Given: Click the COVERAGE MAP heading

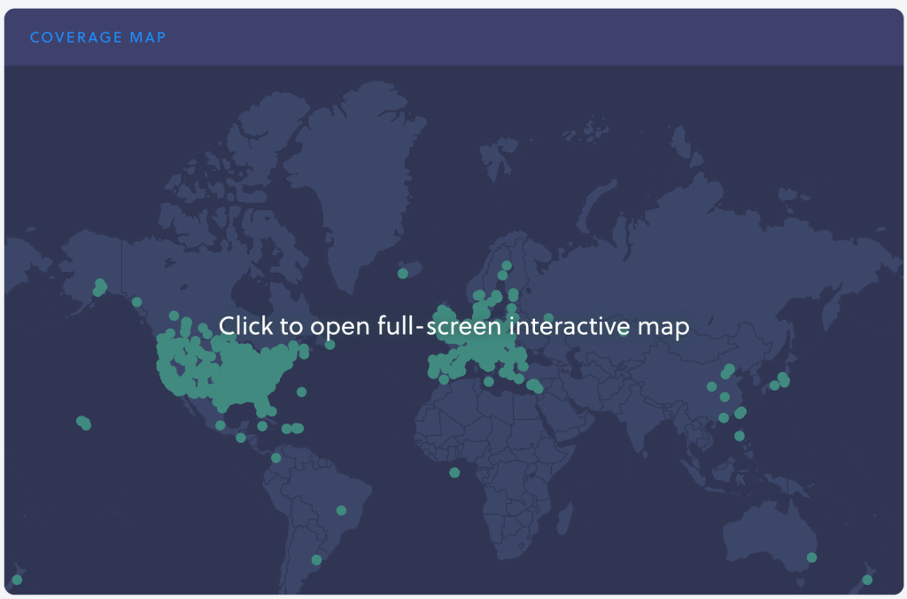Looking at the screenshot, I should pyautogui.click(x=97, y=37).
